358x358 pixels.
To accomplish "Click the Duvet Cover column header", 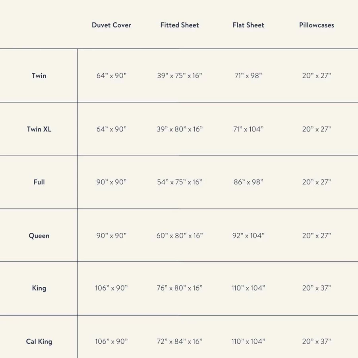I will pos(111,25).
